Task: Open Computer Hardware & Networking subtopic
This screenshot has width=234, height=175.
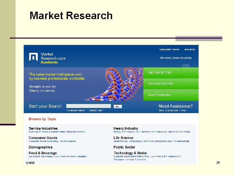Action: [x=131, y=157]
